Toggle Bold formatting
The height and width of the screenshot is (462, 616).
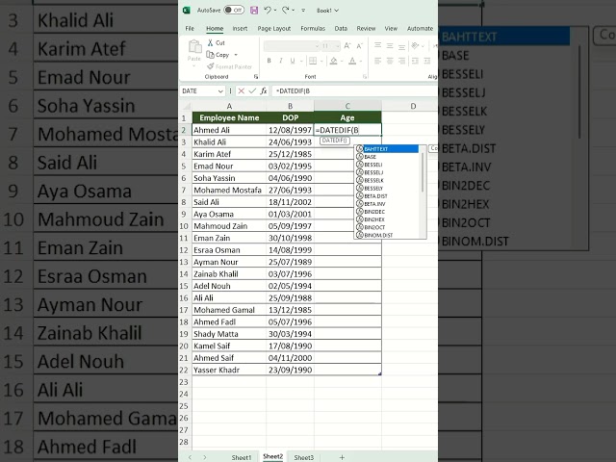coord(269,61)
